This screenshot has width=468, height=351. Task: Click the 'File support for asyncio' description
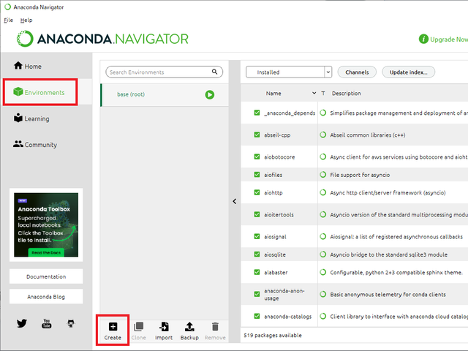point(360,175)
